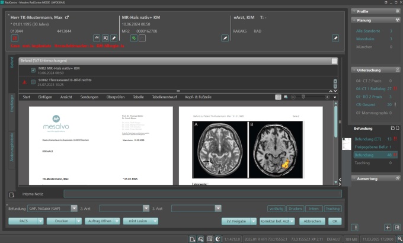Click the Auftrag öffnen button
The height and width of the screenshot is (243, 403).
coord(100,221)
